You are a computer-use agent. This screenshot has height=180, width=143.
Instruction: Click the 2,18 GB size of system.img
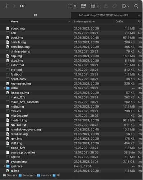click(129, 162)
